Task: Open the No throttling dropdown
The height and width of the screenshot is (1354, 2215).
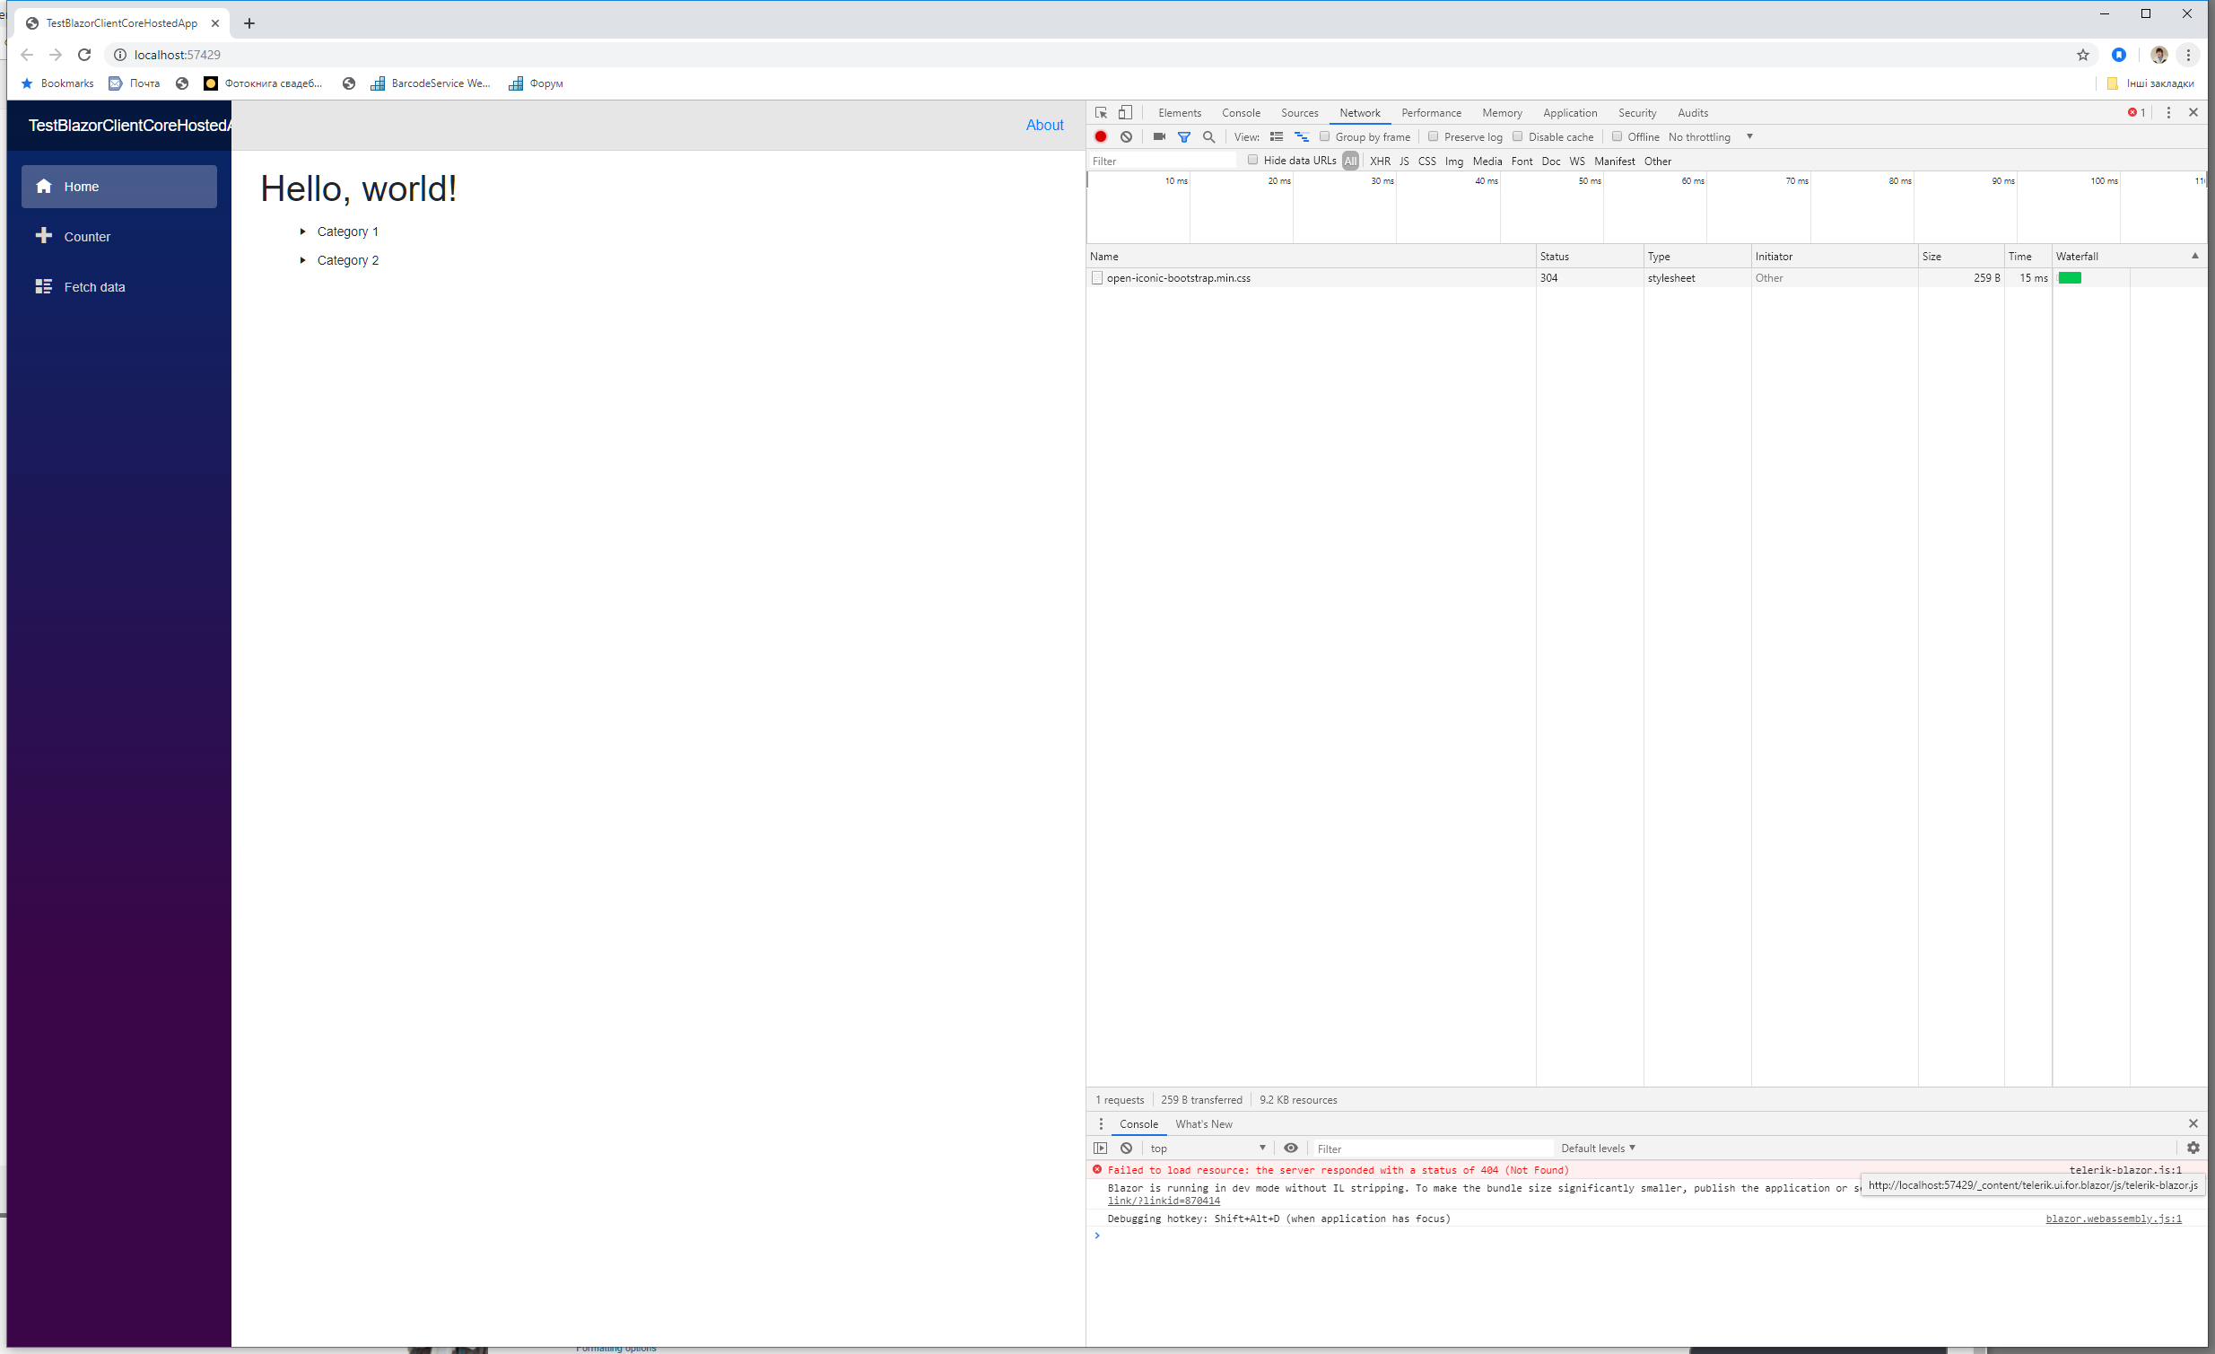Action: [x=1710, y=136]
